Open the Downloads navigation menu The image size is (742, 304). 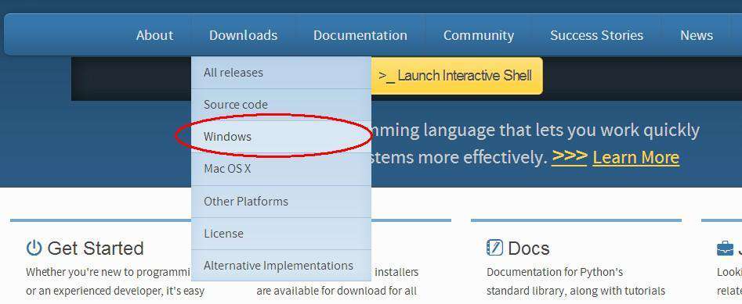tap(243, 35)
